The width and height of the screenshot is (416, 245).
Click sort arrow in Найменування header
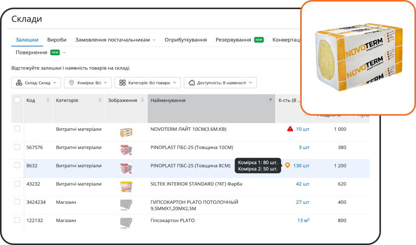coord(270,100)
